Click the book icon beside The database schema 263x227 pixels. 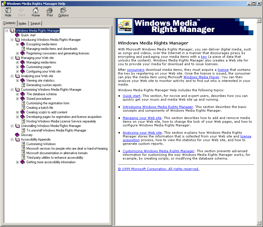pyautogui.click(x=23, y=94)
